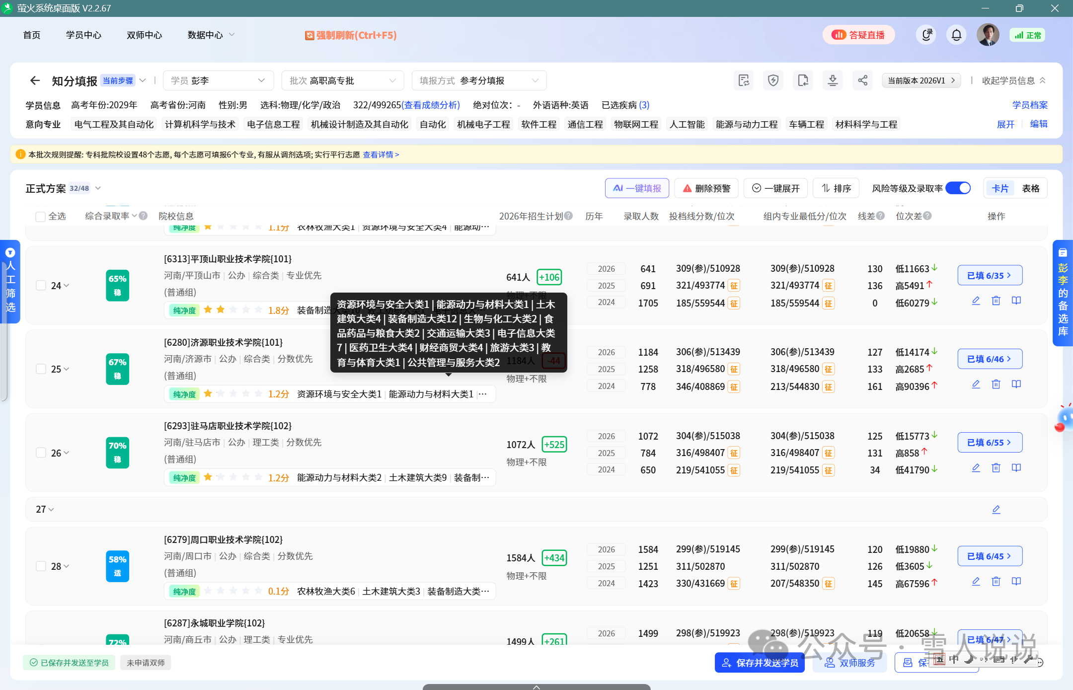1073x690 pixels.
Task: Open the book icon for row 25
Action: tap(1016, 384)
